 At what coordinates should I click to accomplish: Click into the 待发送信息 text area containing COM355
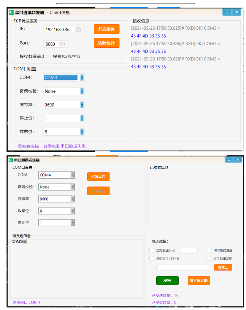[77, 268]
